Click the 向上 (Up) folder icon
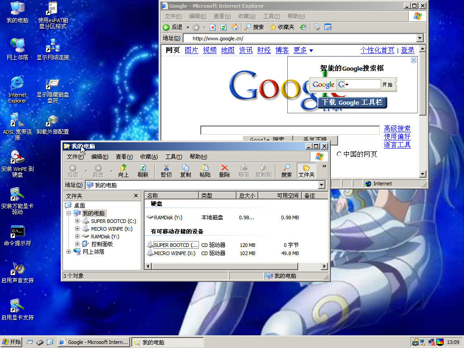464x348 pixels. [x=123, y=171]
